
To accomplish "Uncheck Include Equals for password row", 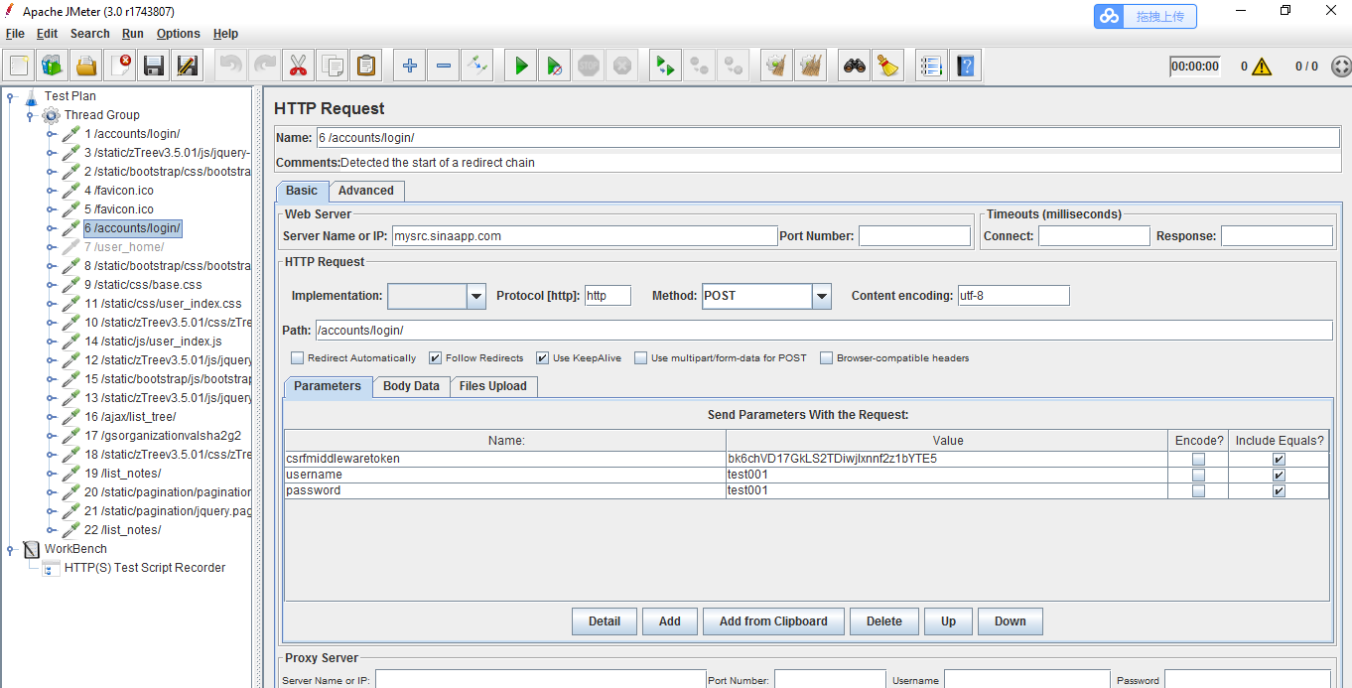I will [1279, 491].
